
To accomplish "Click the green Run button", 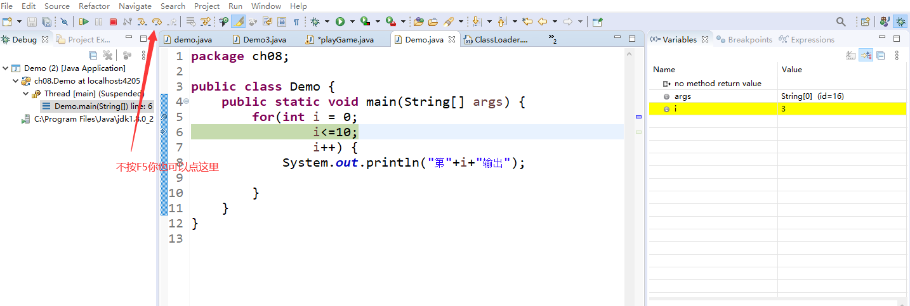I will click(x=340, y=22).
